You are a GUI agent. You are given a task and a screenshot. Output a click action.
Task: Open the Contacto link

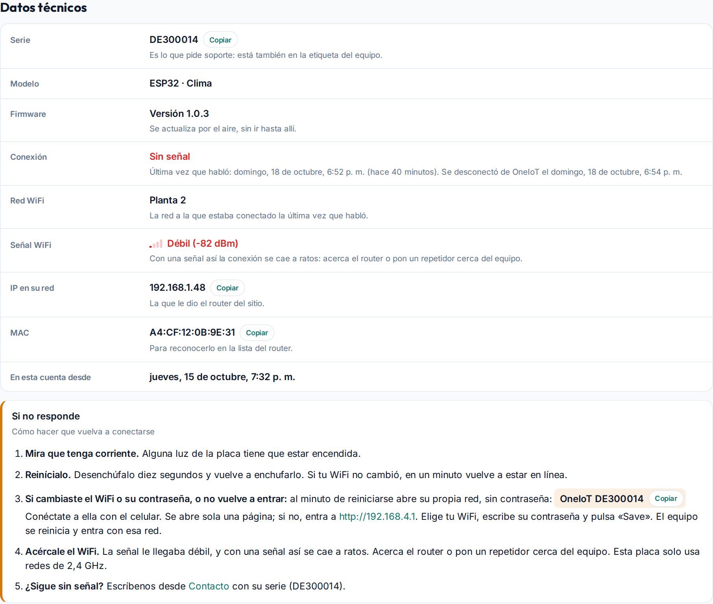tap(209, 586)
